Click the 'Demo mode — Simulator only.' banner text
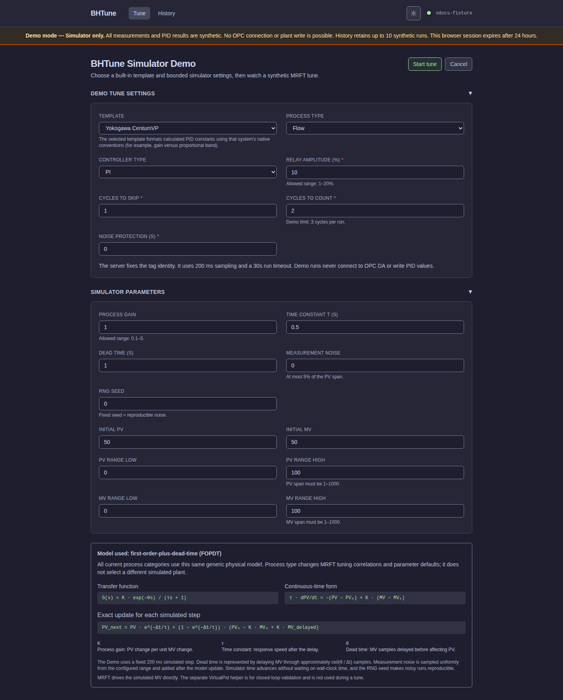This screenshot has height=700, width=563. [65, 36]
